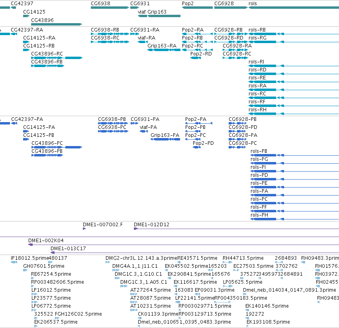
Task: Click feature DME1-002K04
Action: point(184,245)
